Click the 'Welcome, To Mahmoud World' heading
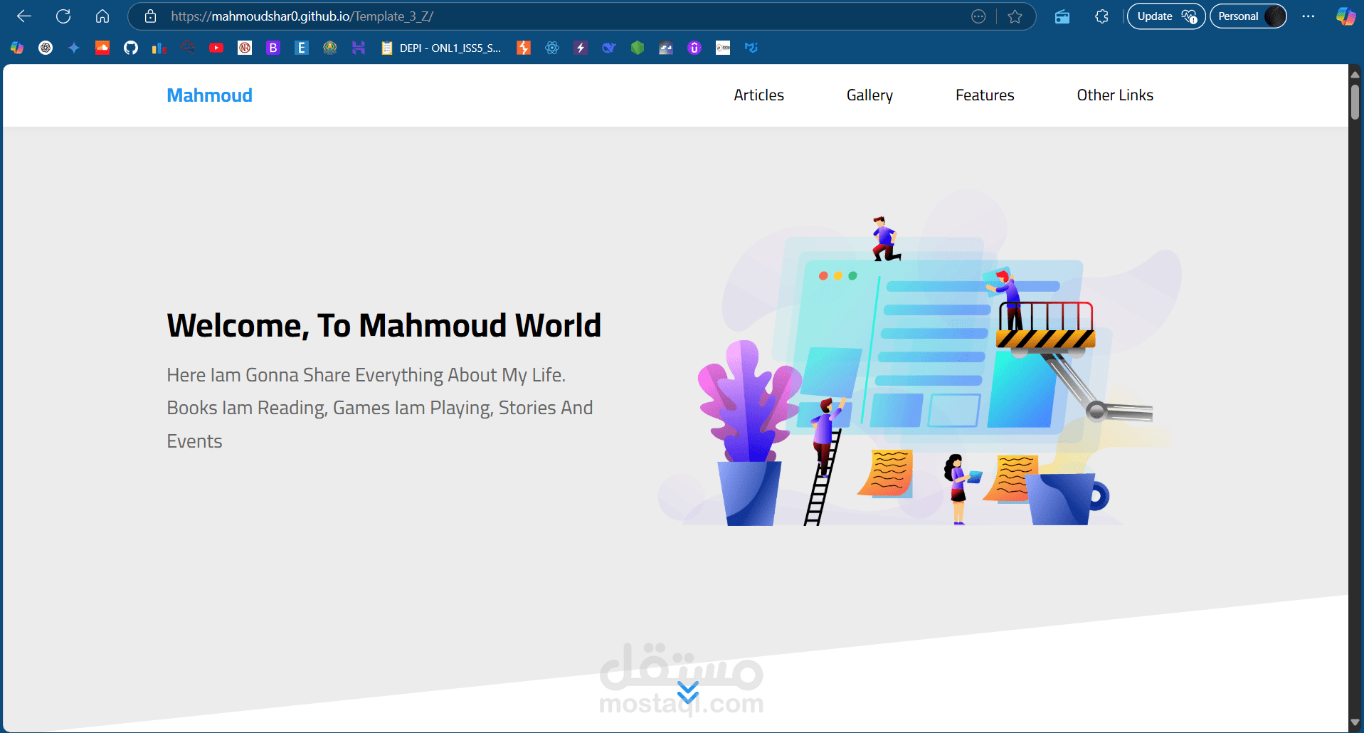1364x733 pixels. coord(384,326)
